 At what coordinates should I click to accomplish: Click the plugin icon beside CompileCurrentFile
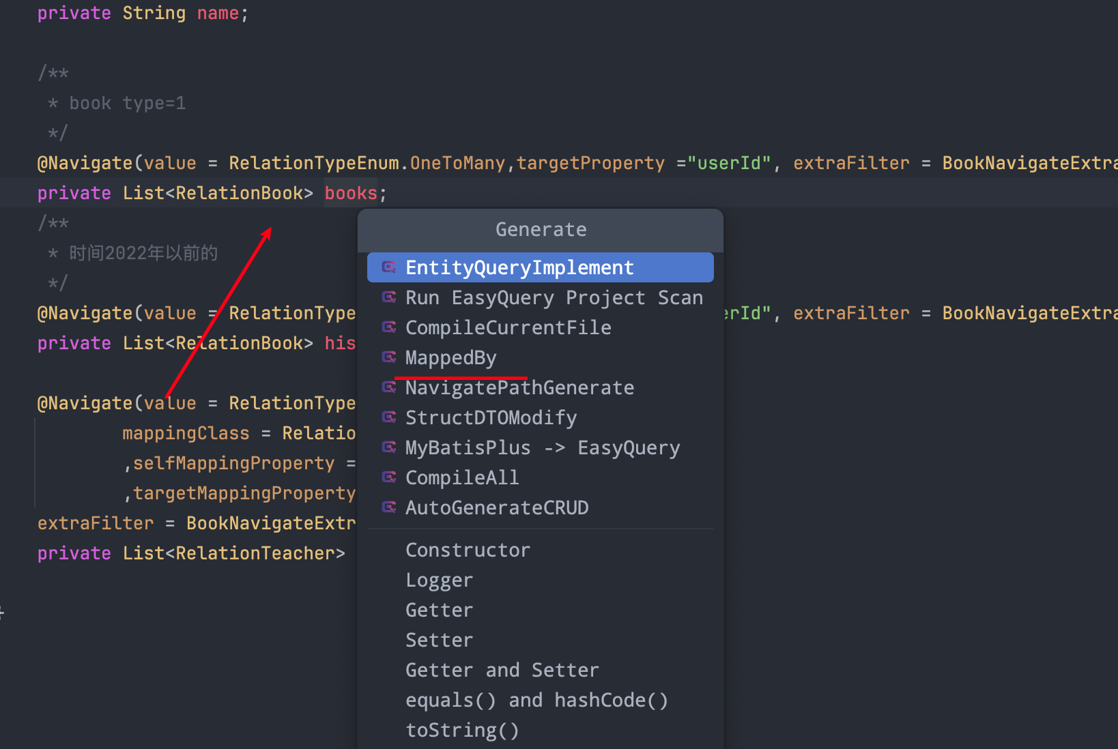(389, 327)
